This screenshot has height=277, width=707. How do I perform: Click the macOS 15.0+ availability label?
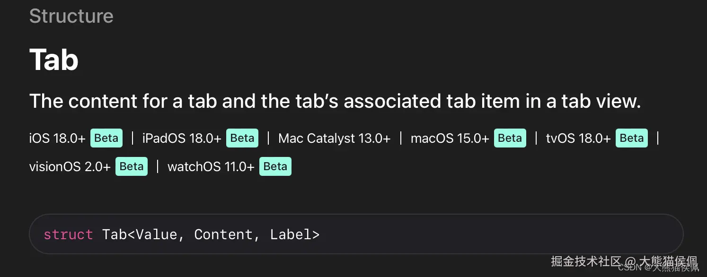tap(450, 138)
